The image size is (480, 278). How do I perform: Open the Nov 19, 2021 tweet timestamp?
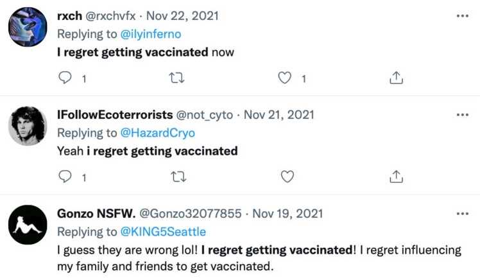288,213
